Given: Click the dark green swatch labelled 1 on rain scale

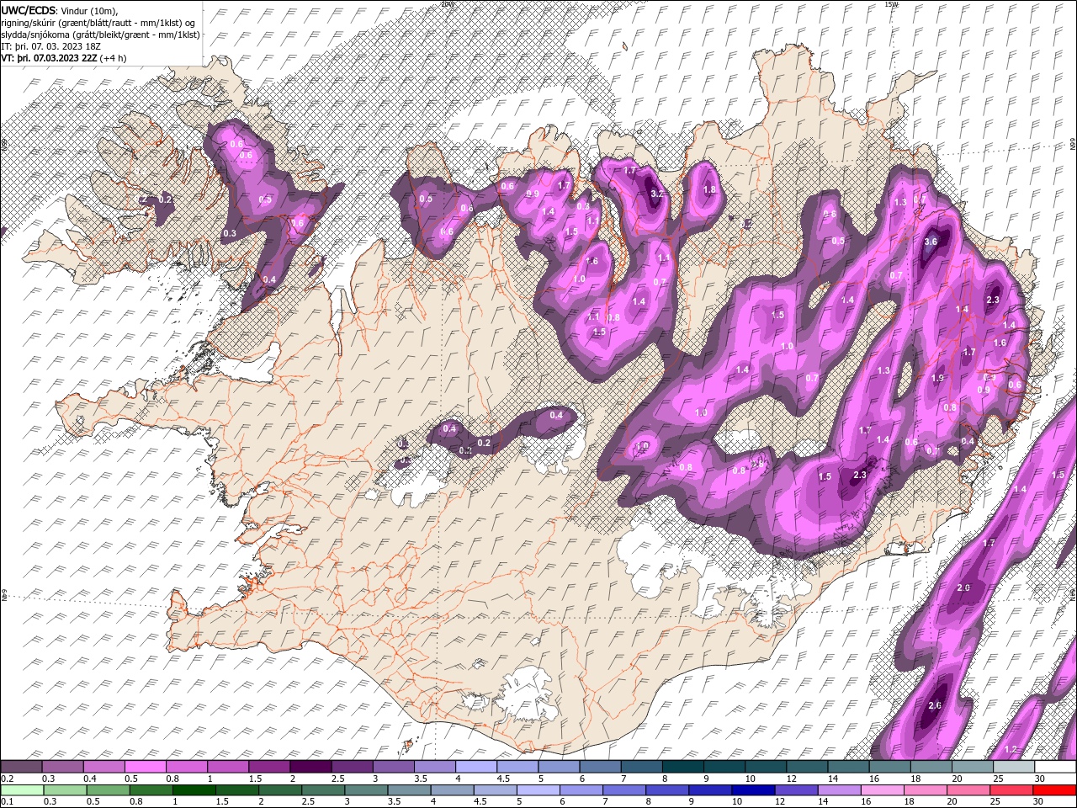Looking at the screenshot, I should tap(193, 790).
